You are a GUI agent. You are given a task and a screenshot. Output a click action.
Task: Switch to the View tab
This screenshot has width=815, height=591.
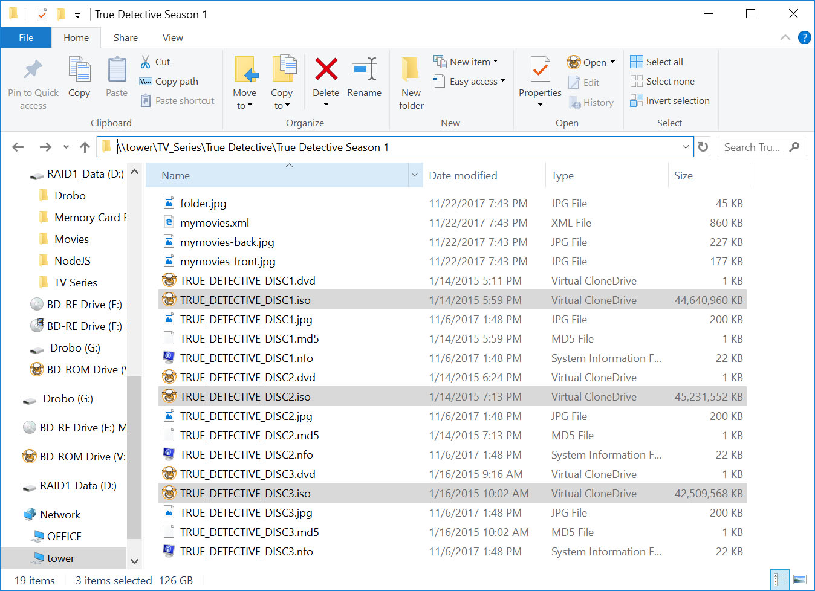(x=173, y=37)
